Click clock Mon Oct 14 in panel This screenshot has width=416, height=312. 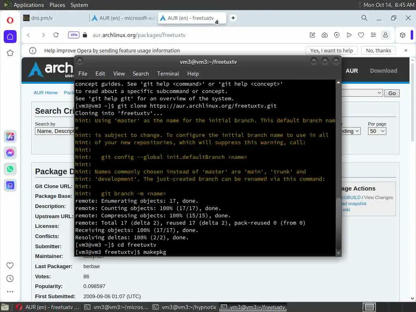coord(388,5)
